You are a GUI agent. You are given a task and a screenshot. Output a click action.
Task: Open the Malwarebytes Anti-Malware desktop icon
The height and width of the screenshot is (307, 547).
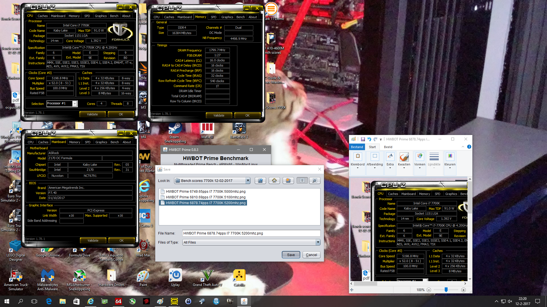(x=48, y=280)
